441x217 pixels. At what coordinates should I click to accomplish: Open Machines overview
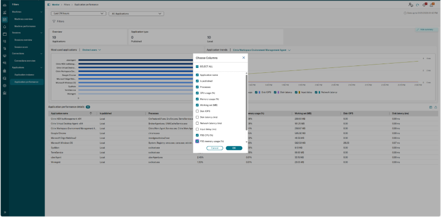23,19
